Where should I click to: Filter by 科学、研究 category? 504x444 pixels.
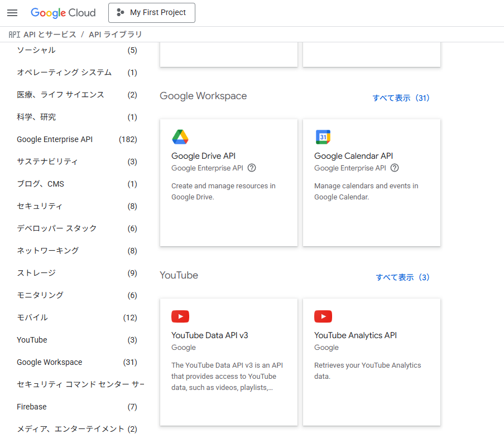77,117
